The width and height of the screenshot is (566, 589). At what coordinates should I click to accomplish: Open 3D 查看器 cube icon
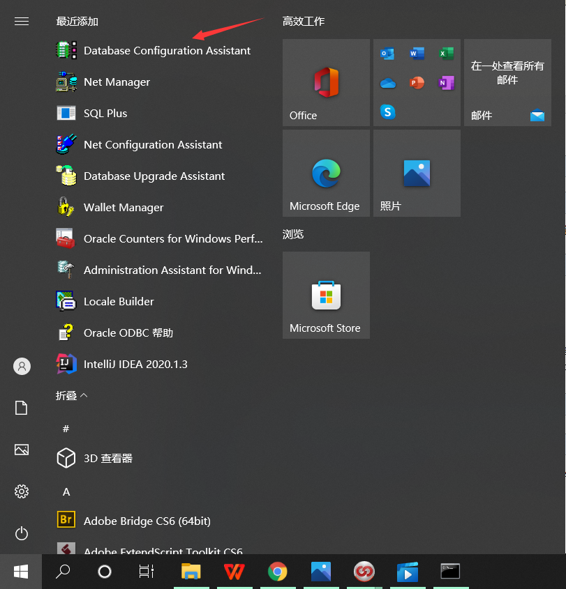click(66, 458)
